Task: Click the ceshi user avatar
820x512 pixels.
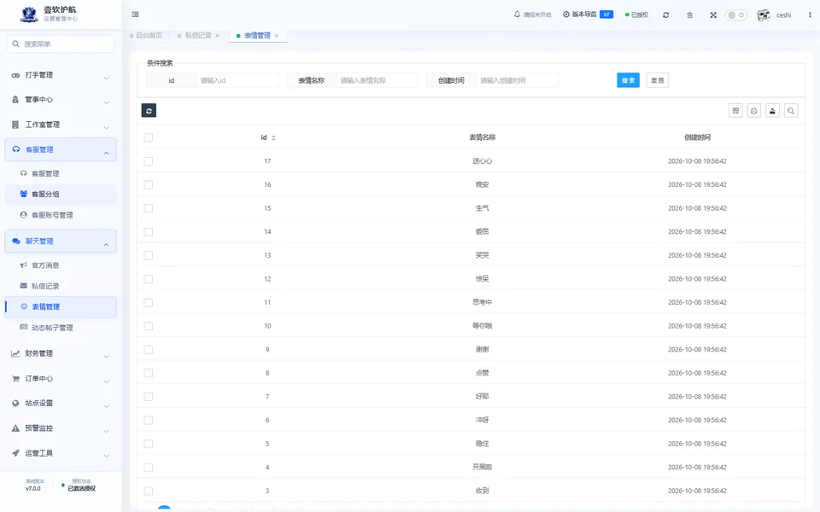Action: pos(764,15)
